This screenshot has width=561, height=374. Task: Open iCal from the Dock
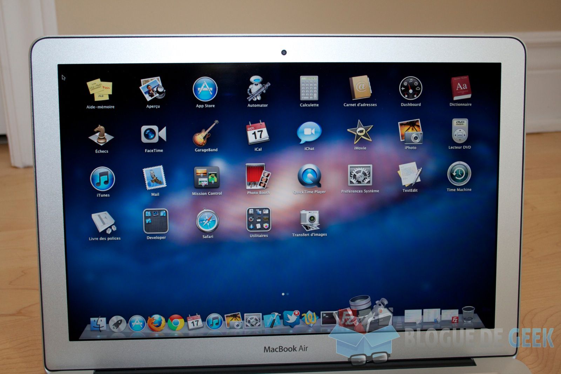(x=195, y=322)
